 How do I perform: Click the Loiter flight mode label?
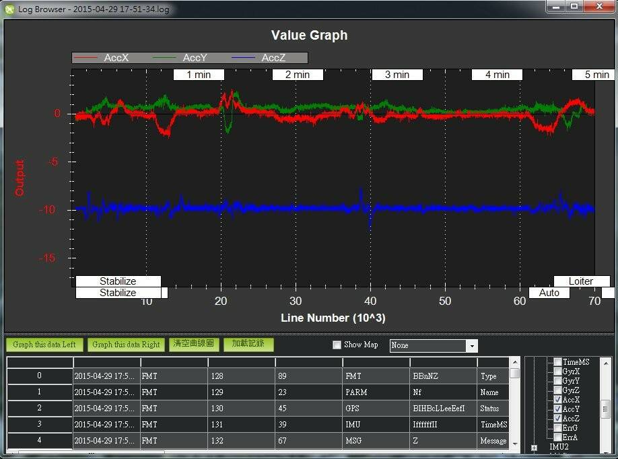pyautogui.click(x=582, y=281)
